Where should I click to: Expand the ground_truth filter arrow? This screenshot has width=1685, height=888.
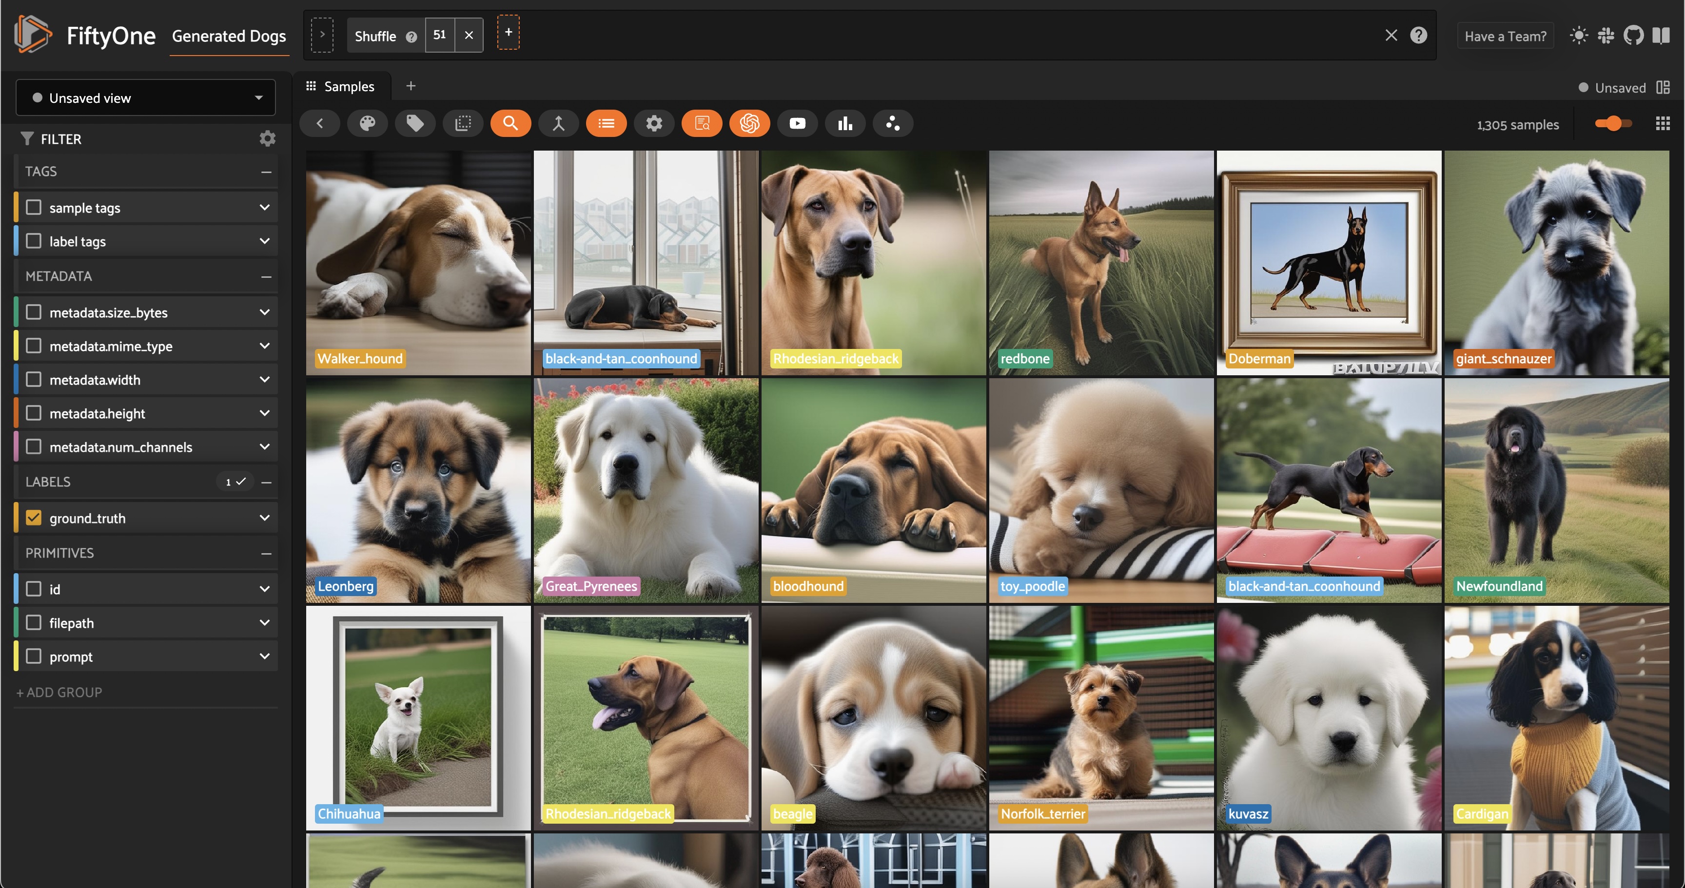coord(264,518)
